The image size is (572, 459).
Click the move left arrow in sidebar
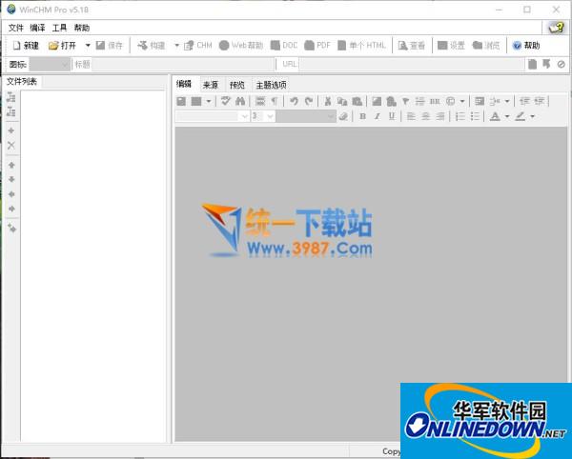click(11, 194)
